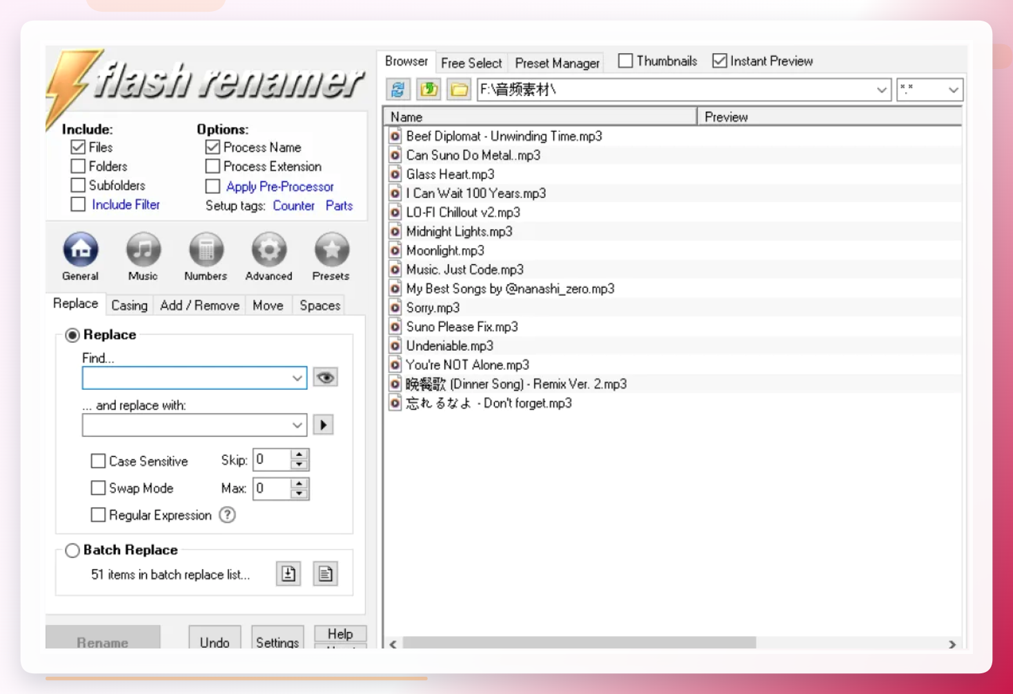
Task: Expand the replace-with dropdown list
Action: point(297,425)
